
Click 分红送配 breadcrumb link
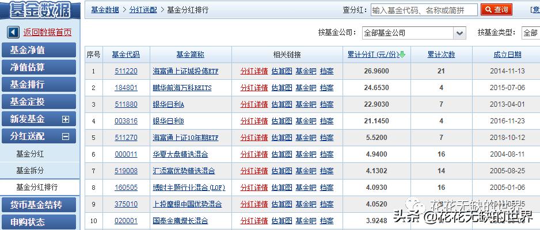143,10
